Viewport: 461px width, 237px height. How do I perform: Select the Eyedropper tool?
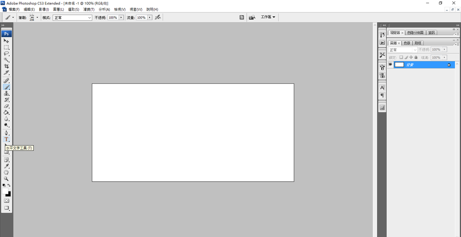pos(6,166)
